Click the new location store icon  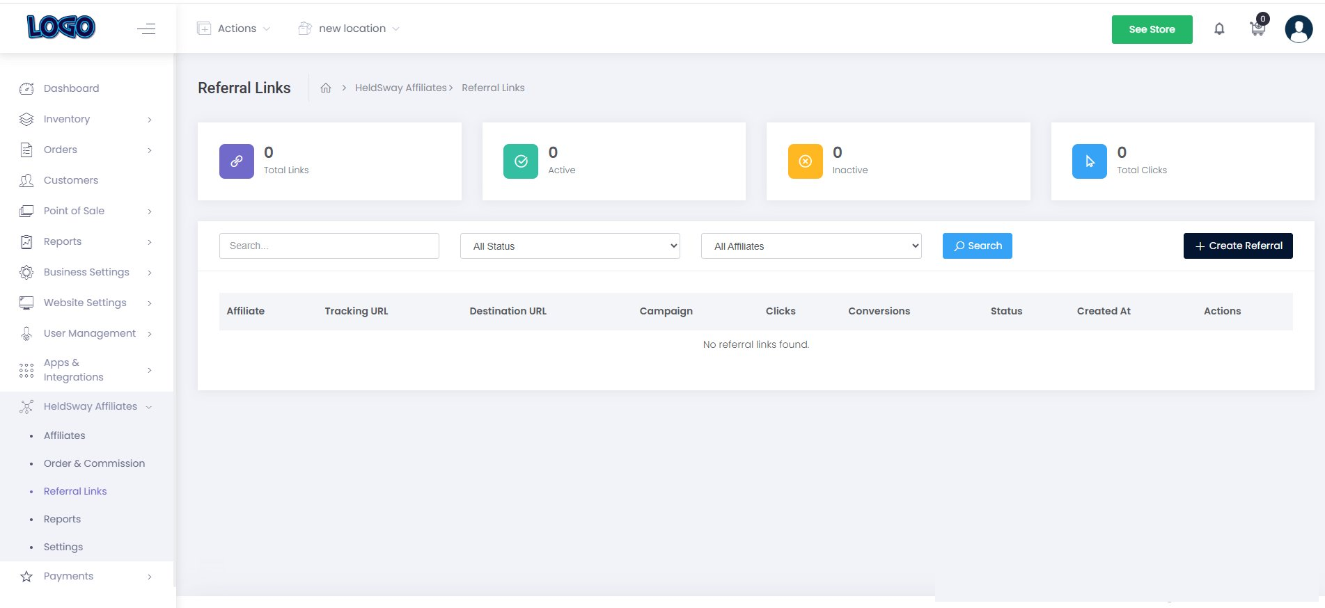click(305, 29)
